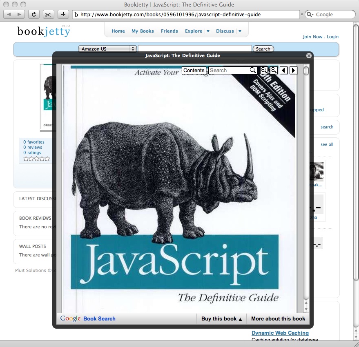The height and width of the screenshot is (347, 359).
Task: Open the Join Now link
Action: (x=312, y=37)
